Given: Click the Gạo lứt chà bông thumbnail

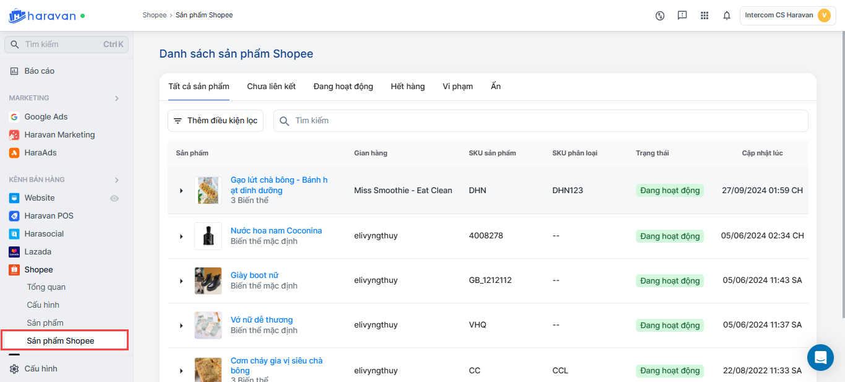Looking at the screenshot, I should tap(208, 191).
